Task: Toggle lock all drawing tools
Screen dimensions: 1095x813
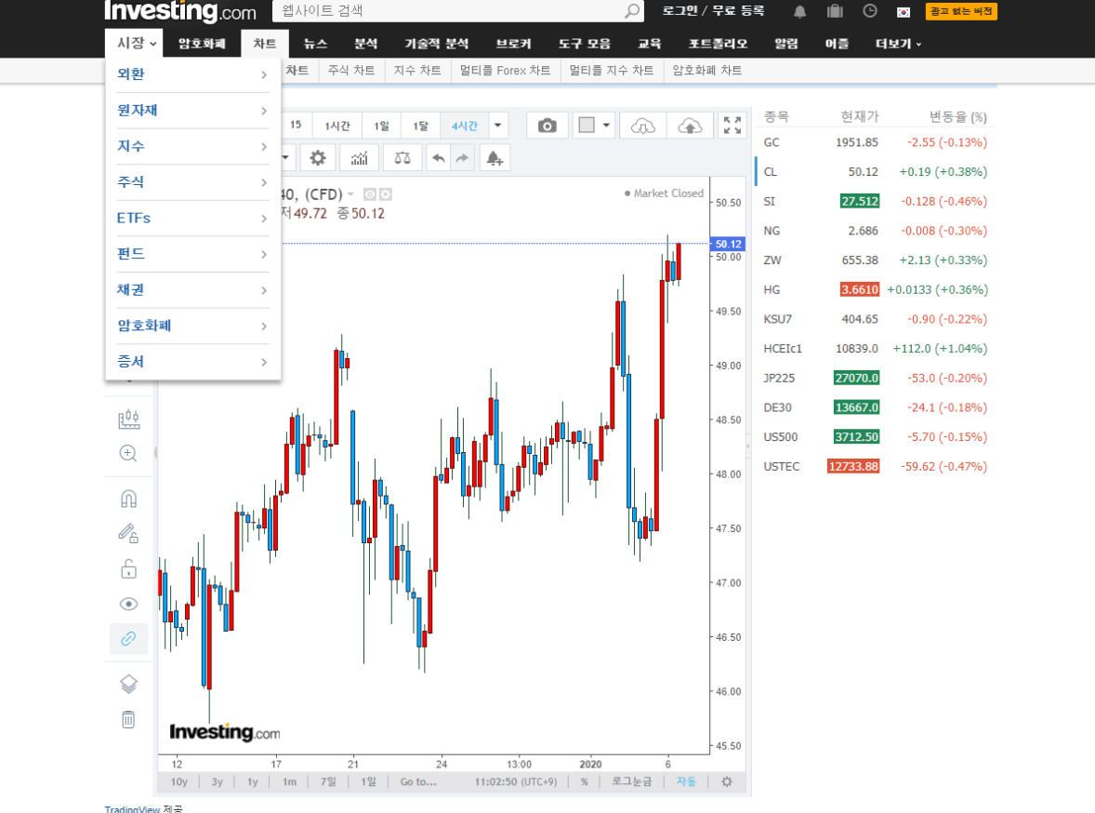Action: 128,569
